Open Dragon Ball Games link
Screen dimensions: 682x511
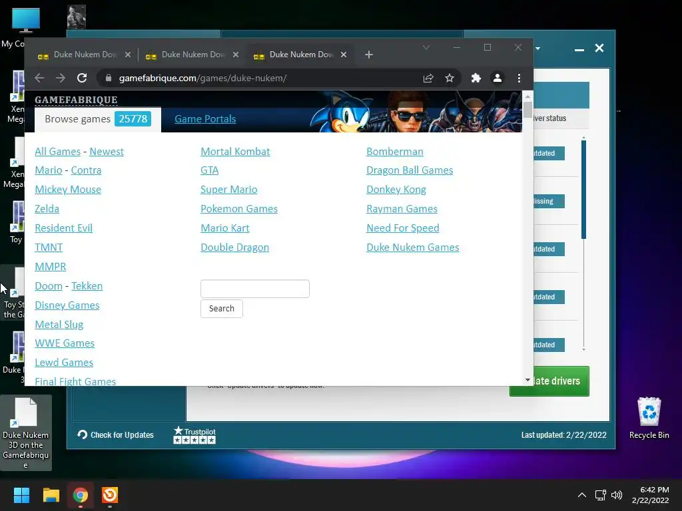pos(410,170)
